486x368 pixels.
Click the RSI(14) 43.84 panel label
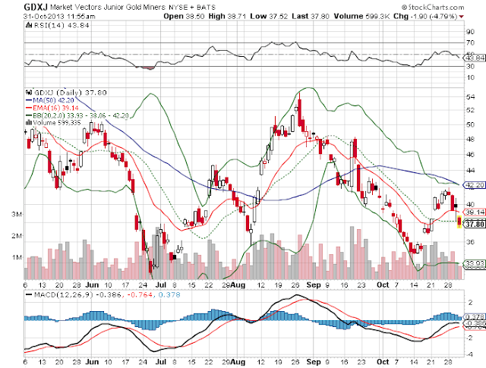pos(62,25)
